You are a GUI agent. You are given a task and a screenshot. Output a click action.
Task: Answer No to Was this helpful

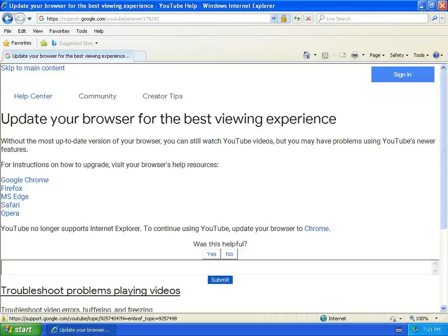click(x=229, y=254)
